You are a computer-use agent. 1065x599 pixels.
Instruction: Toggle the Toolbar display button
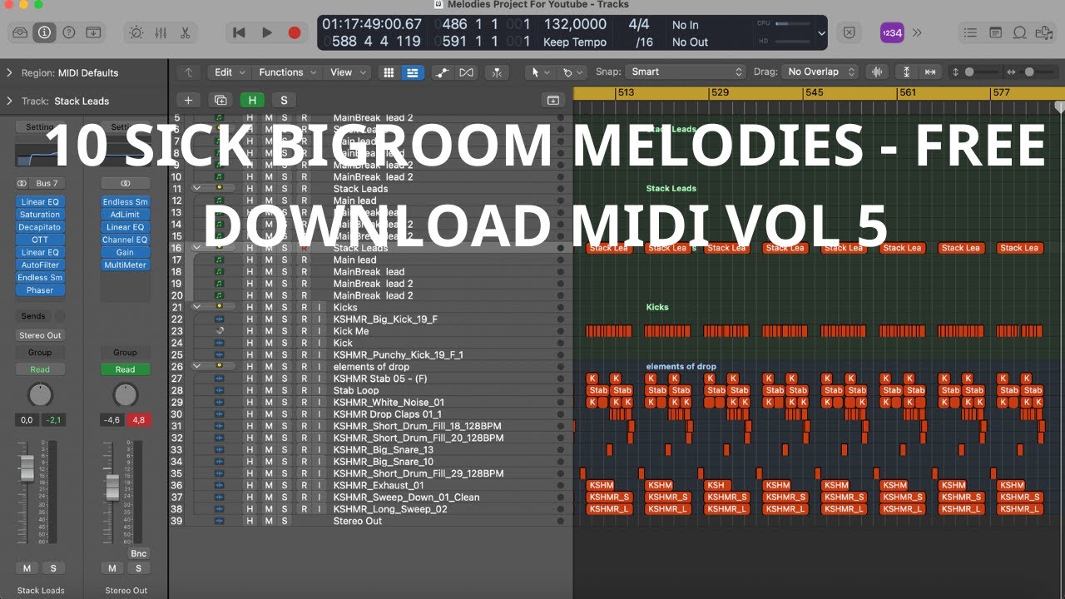(94, 32)
